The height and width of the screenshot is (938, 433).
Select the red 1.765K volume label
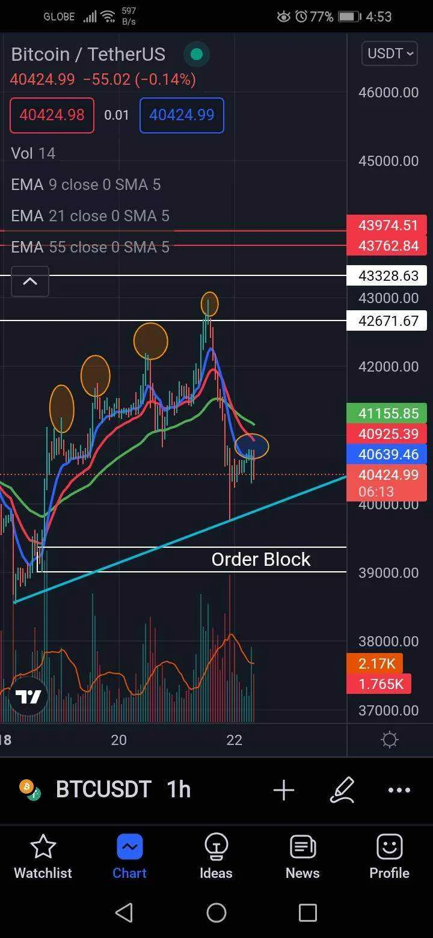[x=379, y=684]
